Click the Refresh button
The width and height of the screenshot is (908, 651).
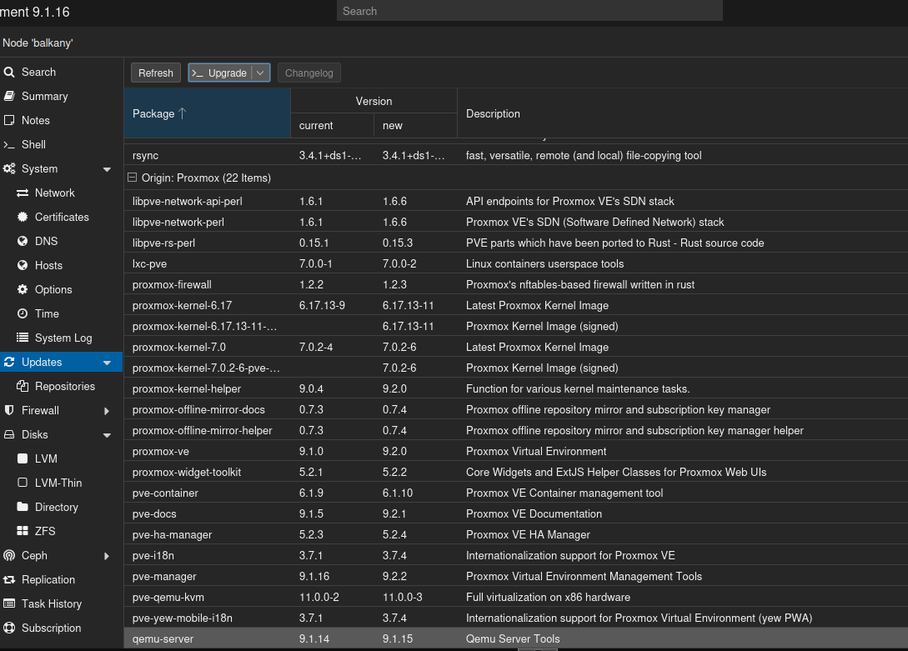click(x=156, y=73)
